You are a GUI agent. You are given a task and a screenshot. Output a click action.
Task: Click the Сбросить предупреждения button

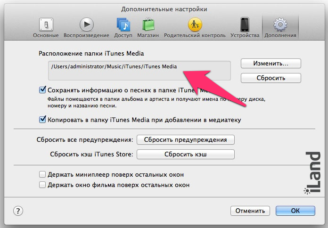click(x=186, y=140)
